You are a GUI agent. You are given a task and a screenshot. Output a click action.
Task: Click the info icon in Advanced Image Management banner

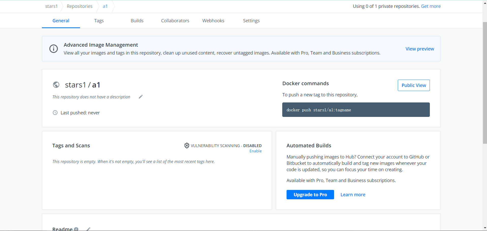54,49
